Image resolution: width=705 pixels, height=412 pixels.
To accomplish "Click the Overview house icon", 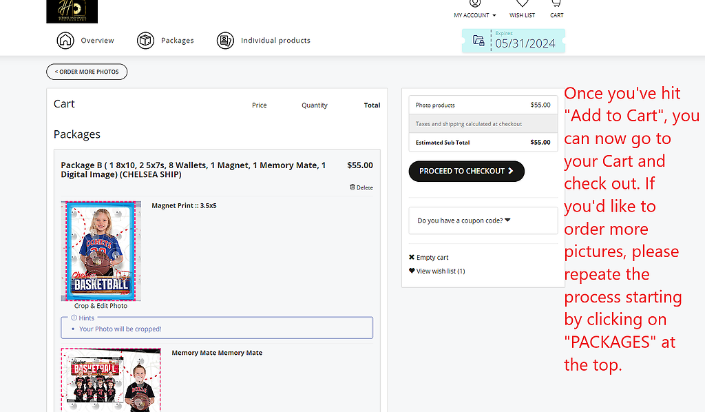I will click(65, 41).
